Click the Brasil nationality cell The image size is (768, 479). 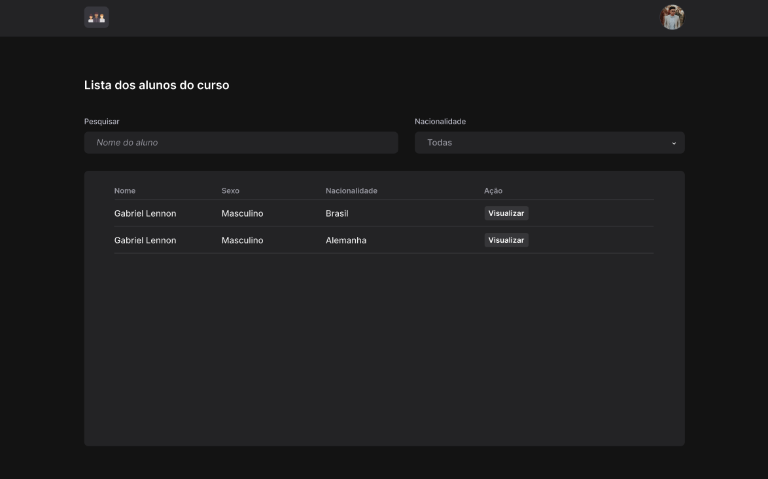tap(337, 213)
